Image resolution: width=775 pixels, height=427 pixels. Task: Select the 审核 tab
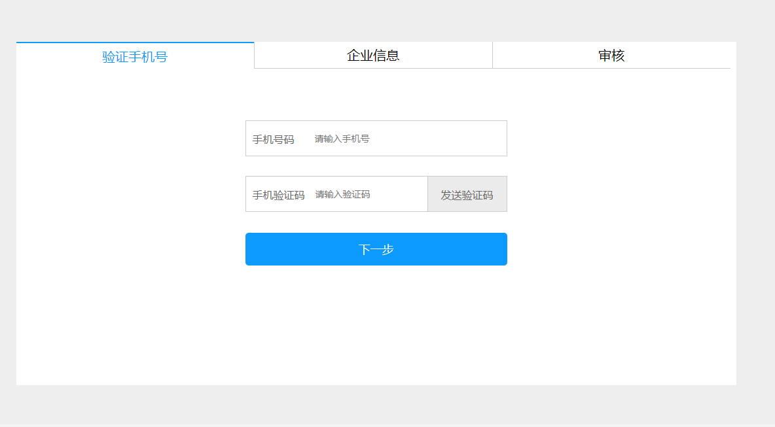click(611, 56)
